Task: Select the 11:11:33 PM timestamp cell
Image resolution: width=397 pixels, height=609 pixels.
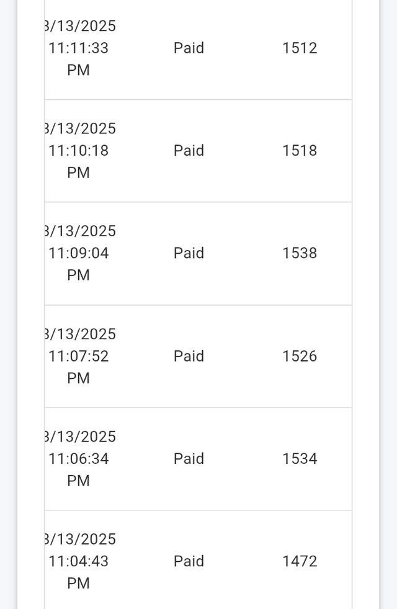Action: [x=80, y=48]
